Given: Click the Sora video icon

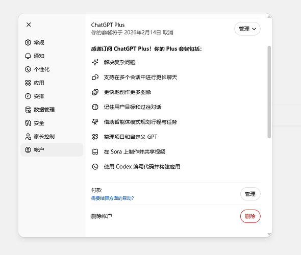Looking at the screenshot, I should tap(95, 152).
